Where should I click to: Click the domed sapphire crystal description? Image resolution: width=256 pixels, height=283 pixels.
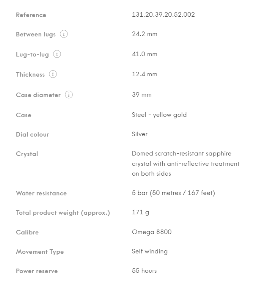pyautogui.click(x=185, y=164)
